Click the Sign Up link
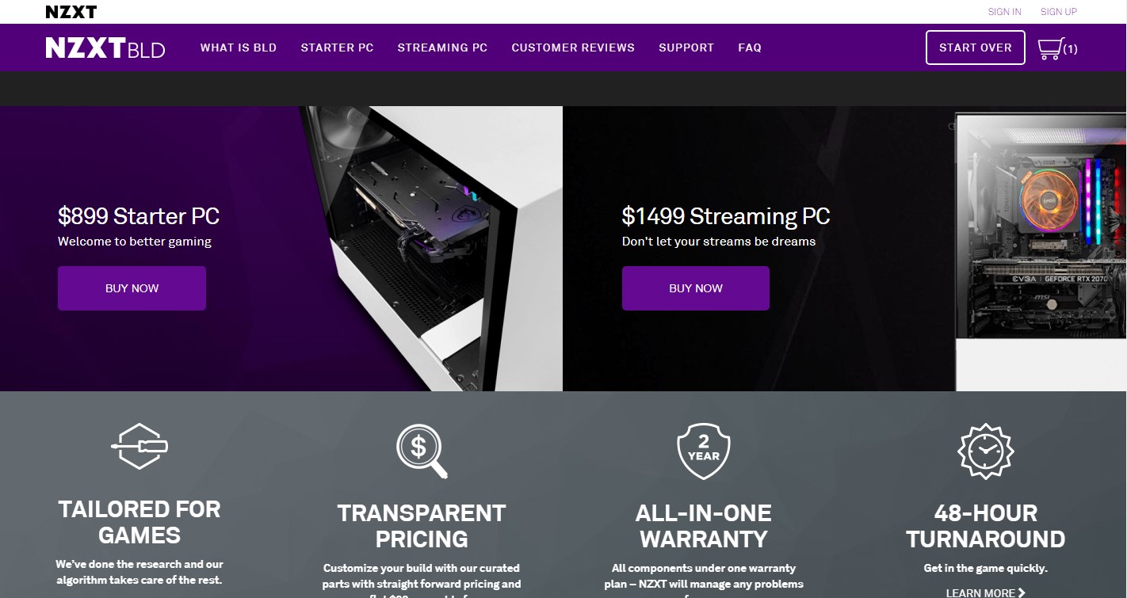Image resolution: width=1127 pixels, height=598 pixels. (x=1059, y=12)
